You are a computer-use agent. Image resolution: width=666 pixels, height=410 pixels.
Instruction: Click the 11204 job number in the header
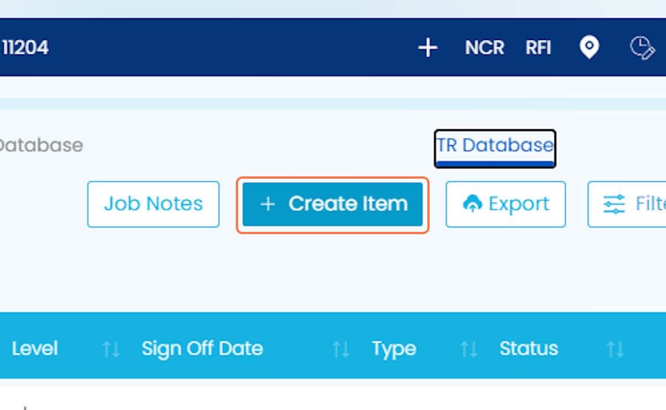(25, 48)
